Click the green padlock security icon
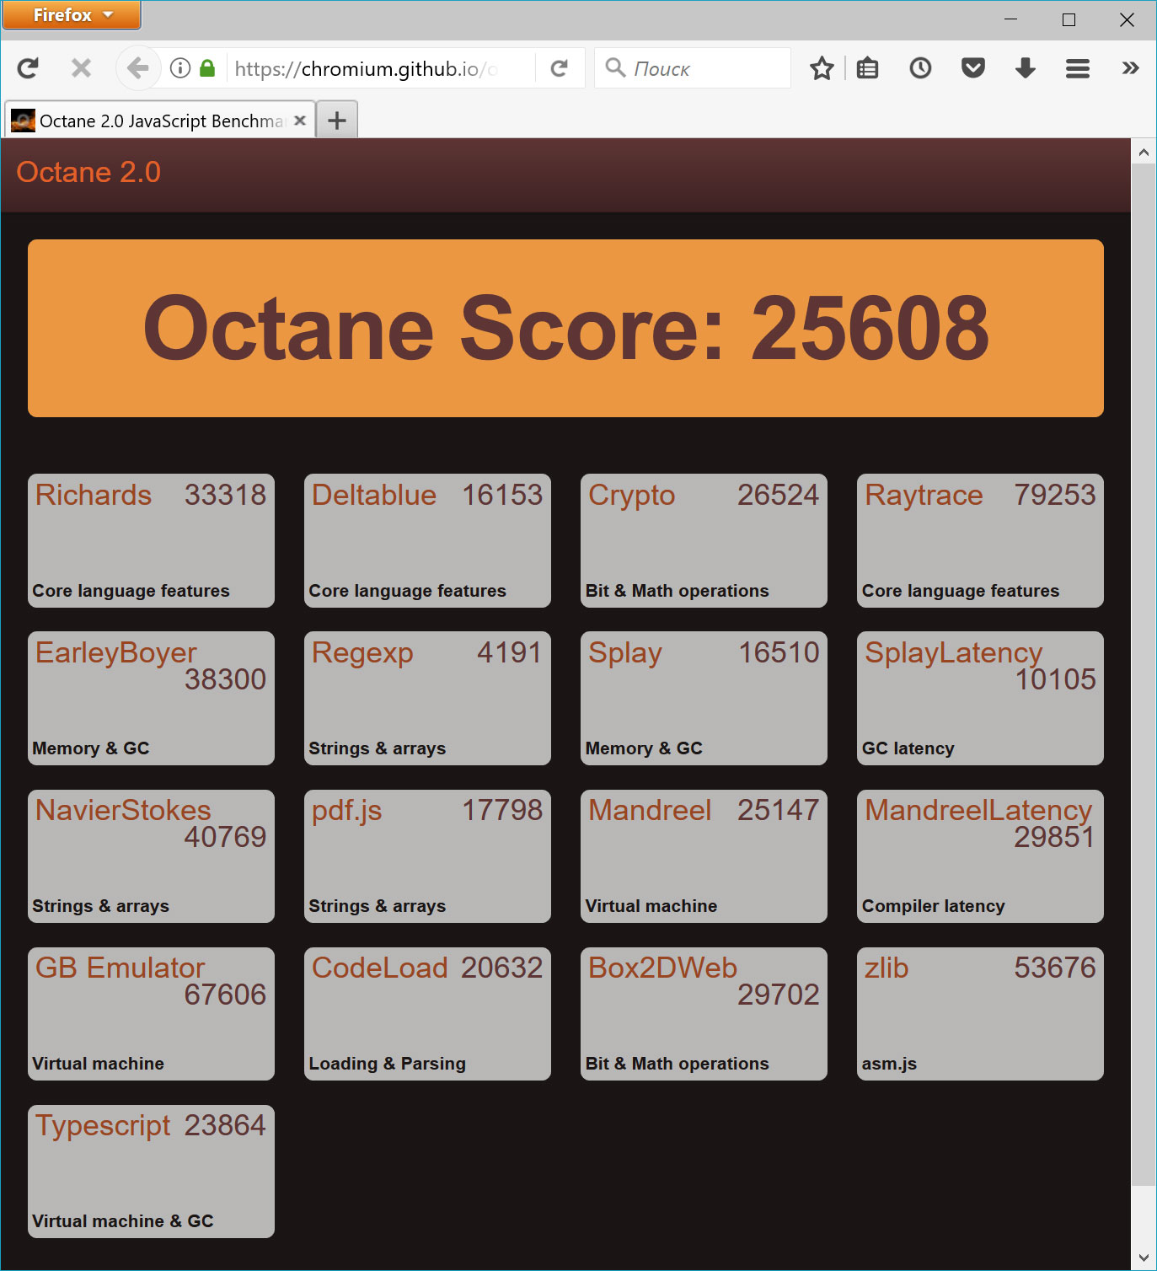The width and height of the screenshot is (1157, 1271). (207, 68)
